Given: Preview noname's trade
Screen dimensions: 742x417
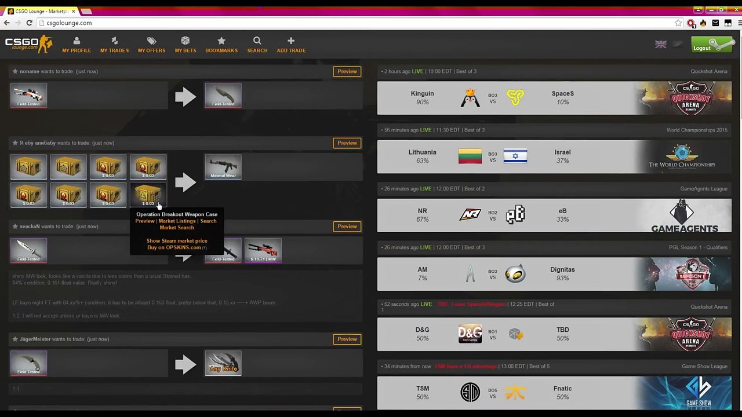Looking at the screenshot, I should coord(347,71).
